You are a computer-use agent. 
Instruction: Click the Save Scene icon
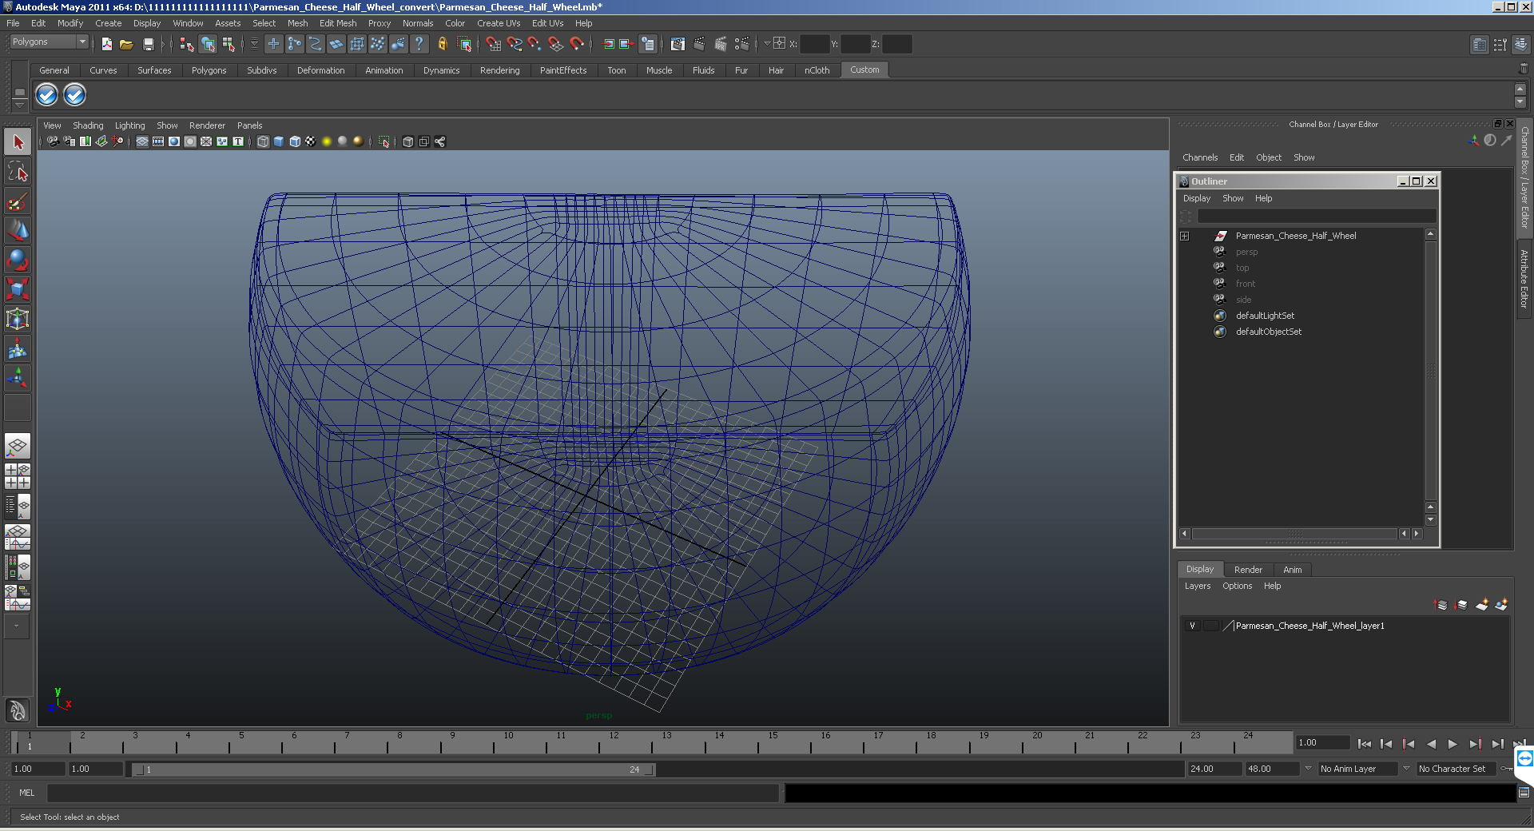[148, 45]
